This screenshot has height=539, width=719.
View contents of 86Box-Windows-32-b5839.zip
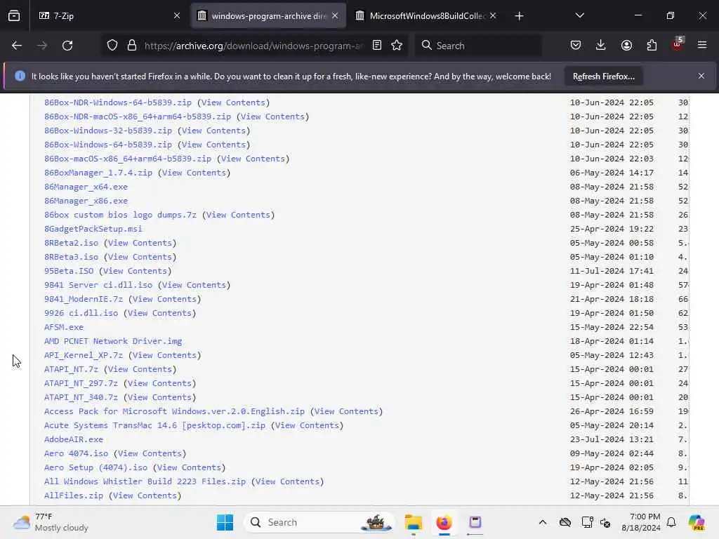click(213, 131)
